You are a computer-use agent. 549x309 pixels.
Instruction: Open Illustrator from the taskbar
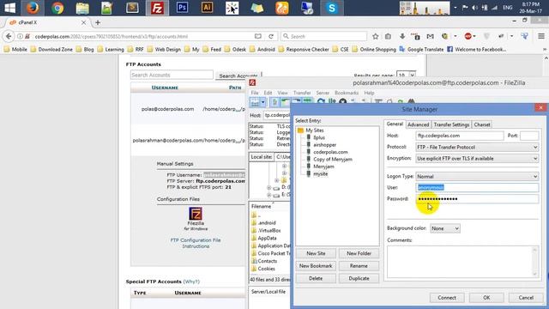tap(207, 8)
